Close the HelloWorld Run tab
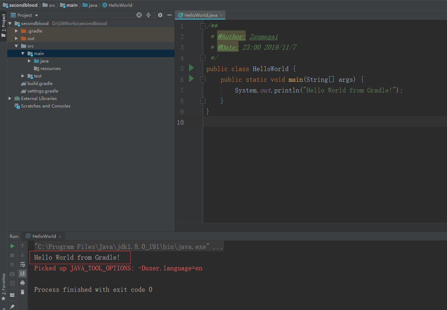Viewport: 447px width, 310px height. point(60,236)
